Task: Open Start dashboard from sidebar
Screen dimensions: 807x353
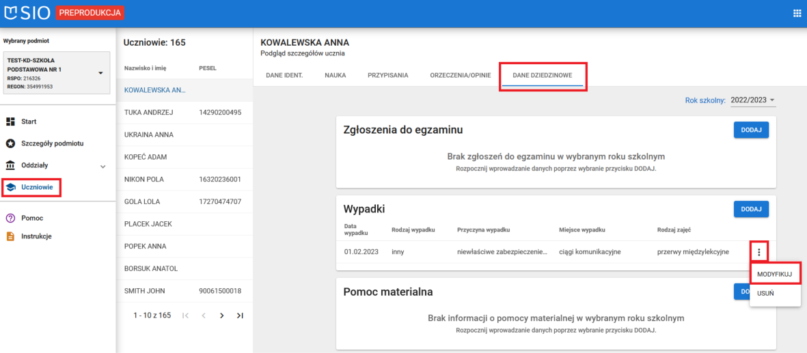Action: click(x=29, y=122)
